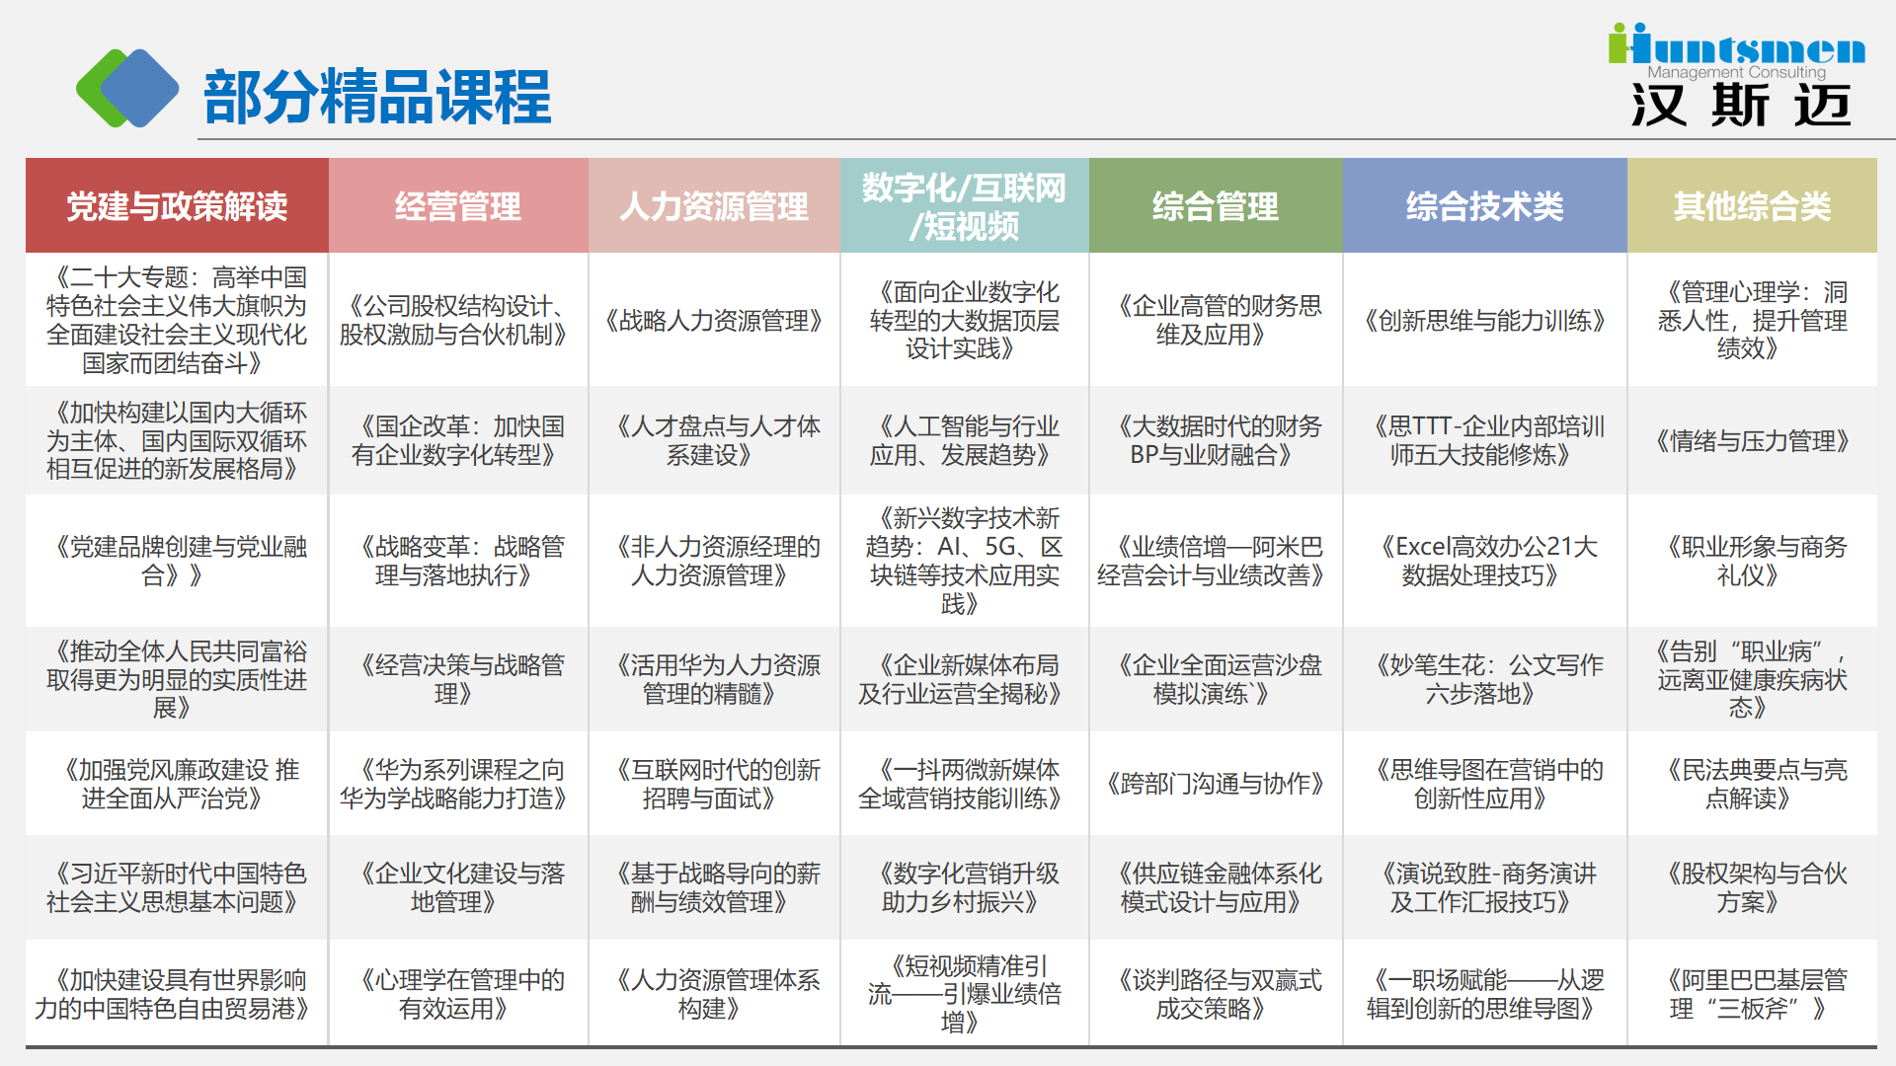Viewport: 1896px width, 1066px height.
Task: Select the 综合技术类 column header
Action: 1485,205
